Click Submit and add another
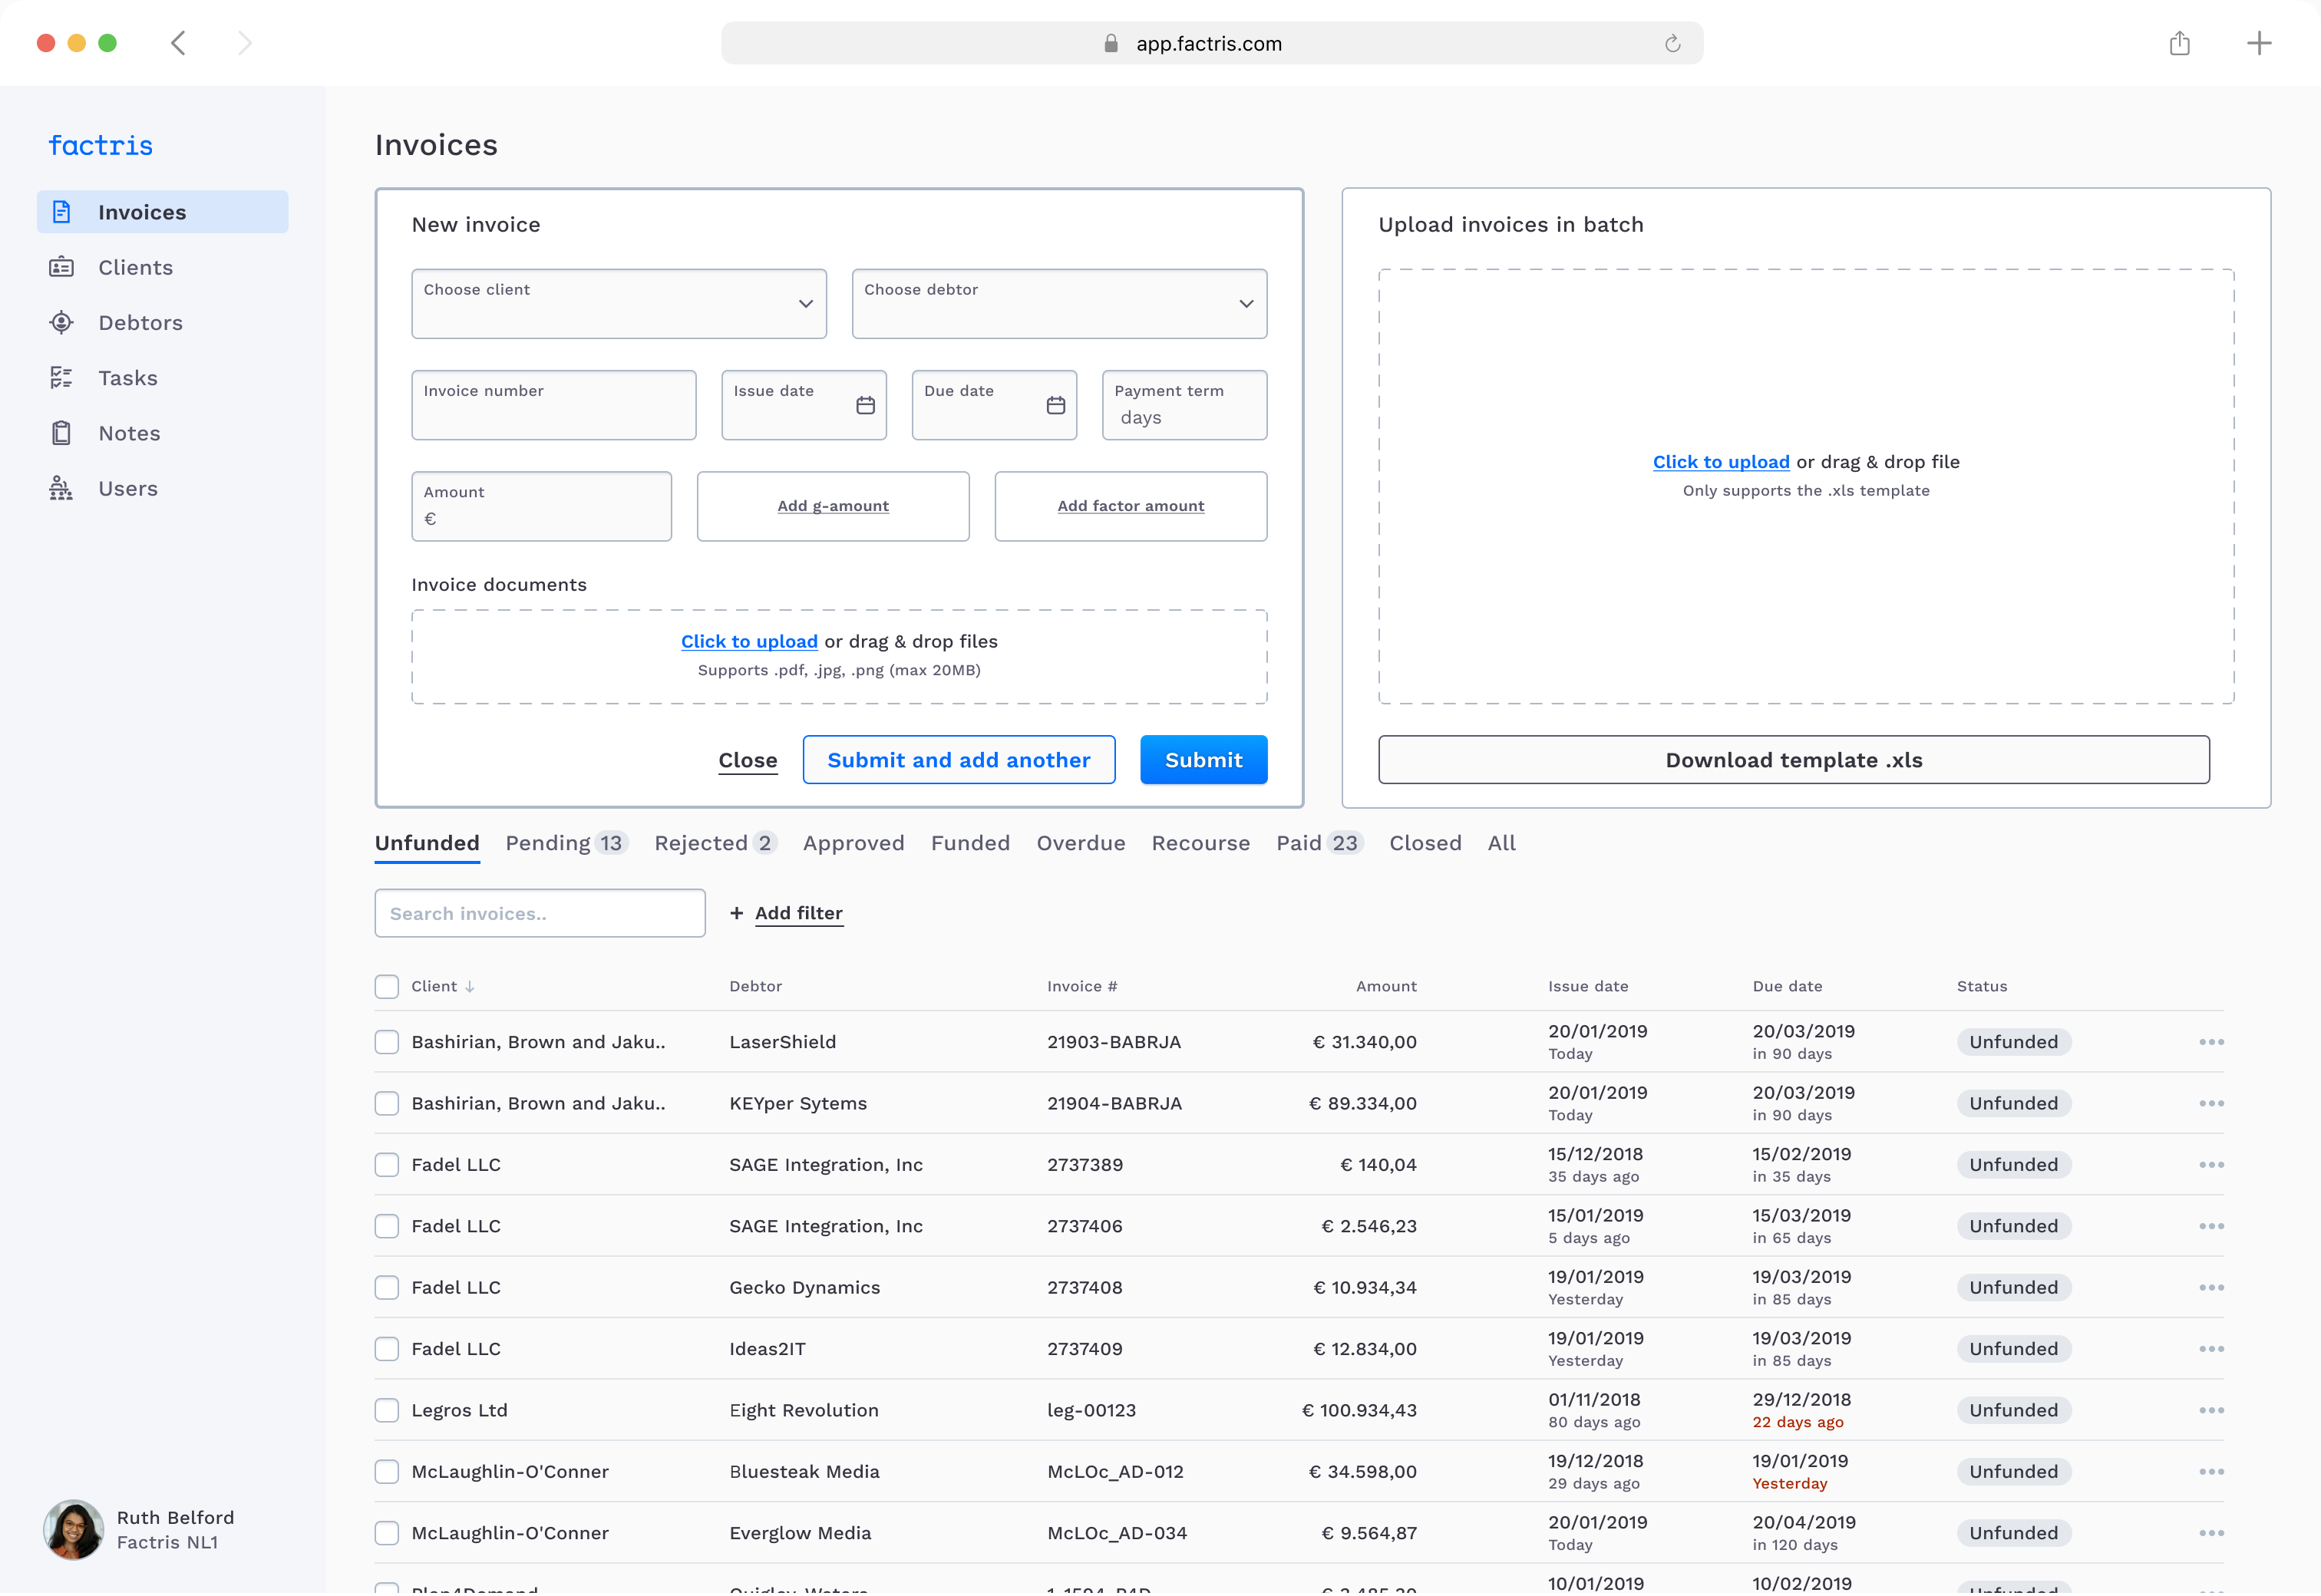Image resolution: width=2321 pixels, height=1596 pixels. [957, 759]
